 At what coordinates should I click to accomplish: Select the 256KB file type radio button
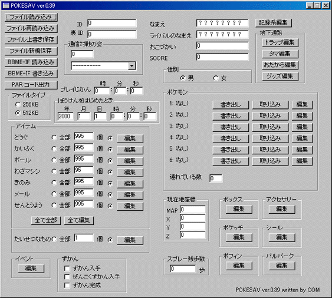[18, 104]
